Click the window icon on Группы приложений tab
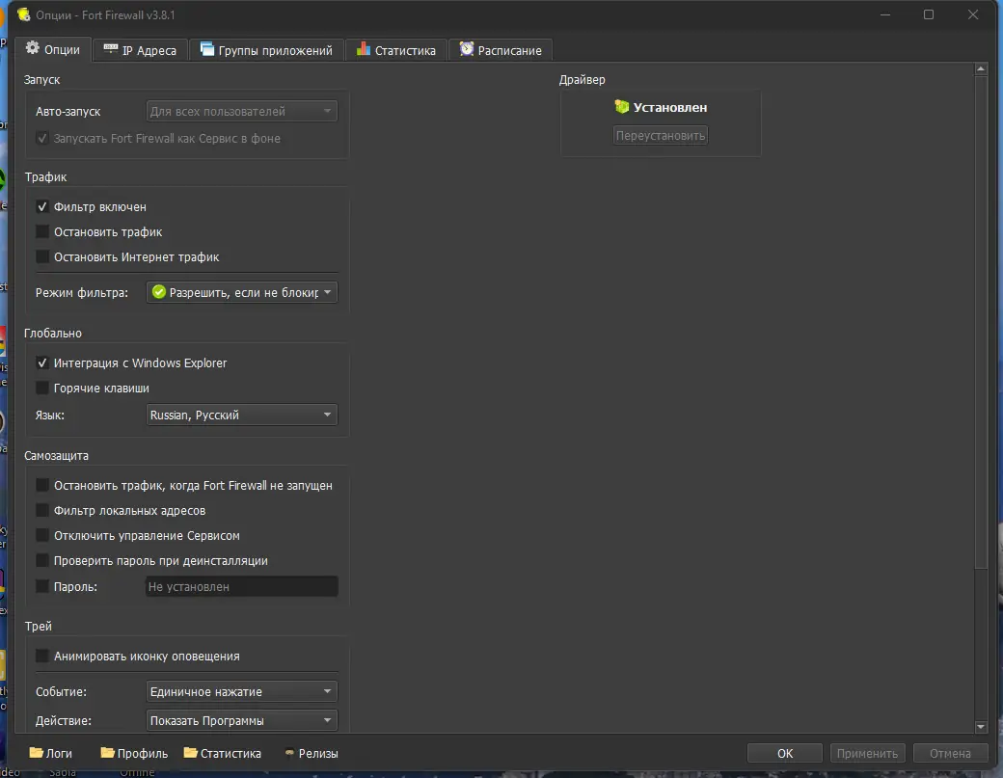1003x778 pixels. (206, 48)
